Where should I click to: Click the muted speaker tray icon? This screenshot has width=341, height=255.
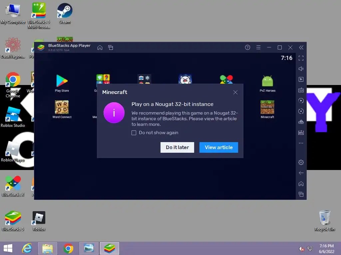click(x=301, y=249)
